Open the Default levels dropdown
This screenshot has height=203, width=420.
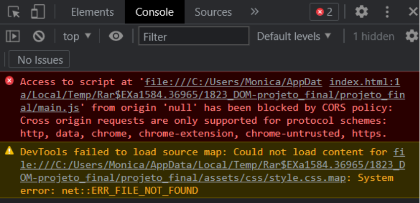click(x=294, y=36)
